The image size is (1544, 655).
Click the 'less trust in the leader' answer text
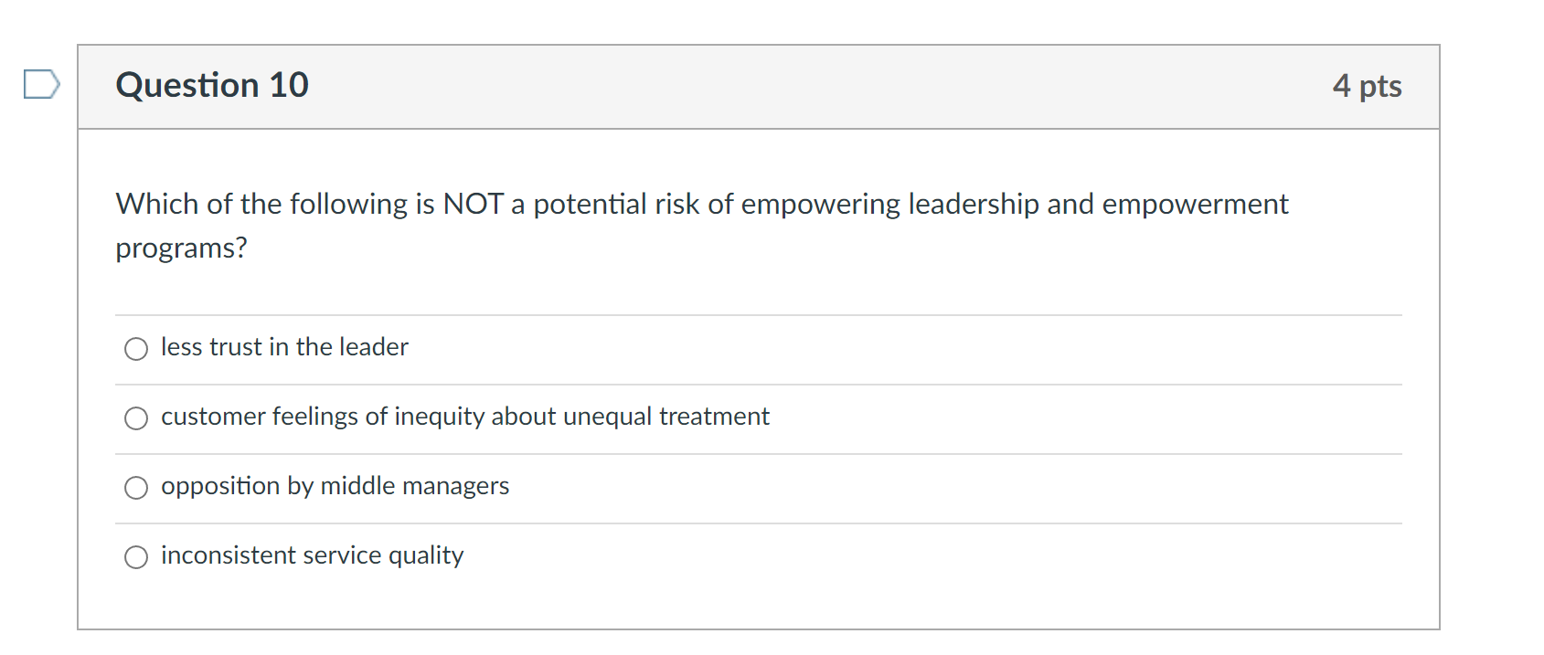click(284, 347)
